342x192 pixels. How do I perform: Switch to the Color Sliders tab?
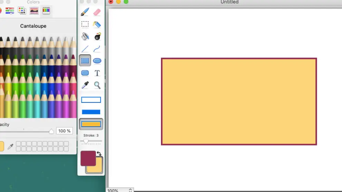[10, 11]
